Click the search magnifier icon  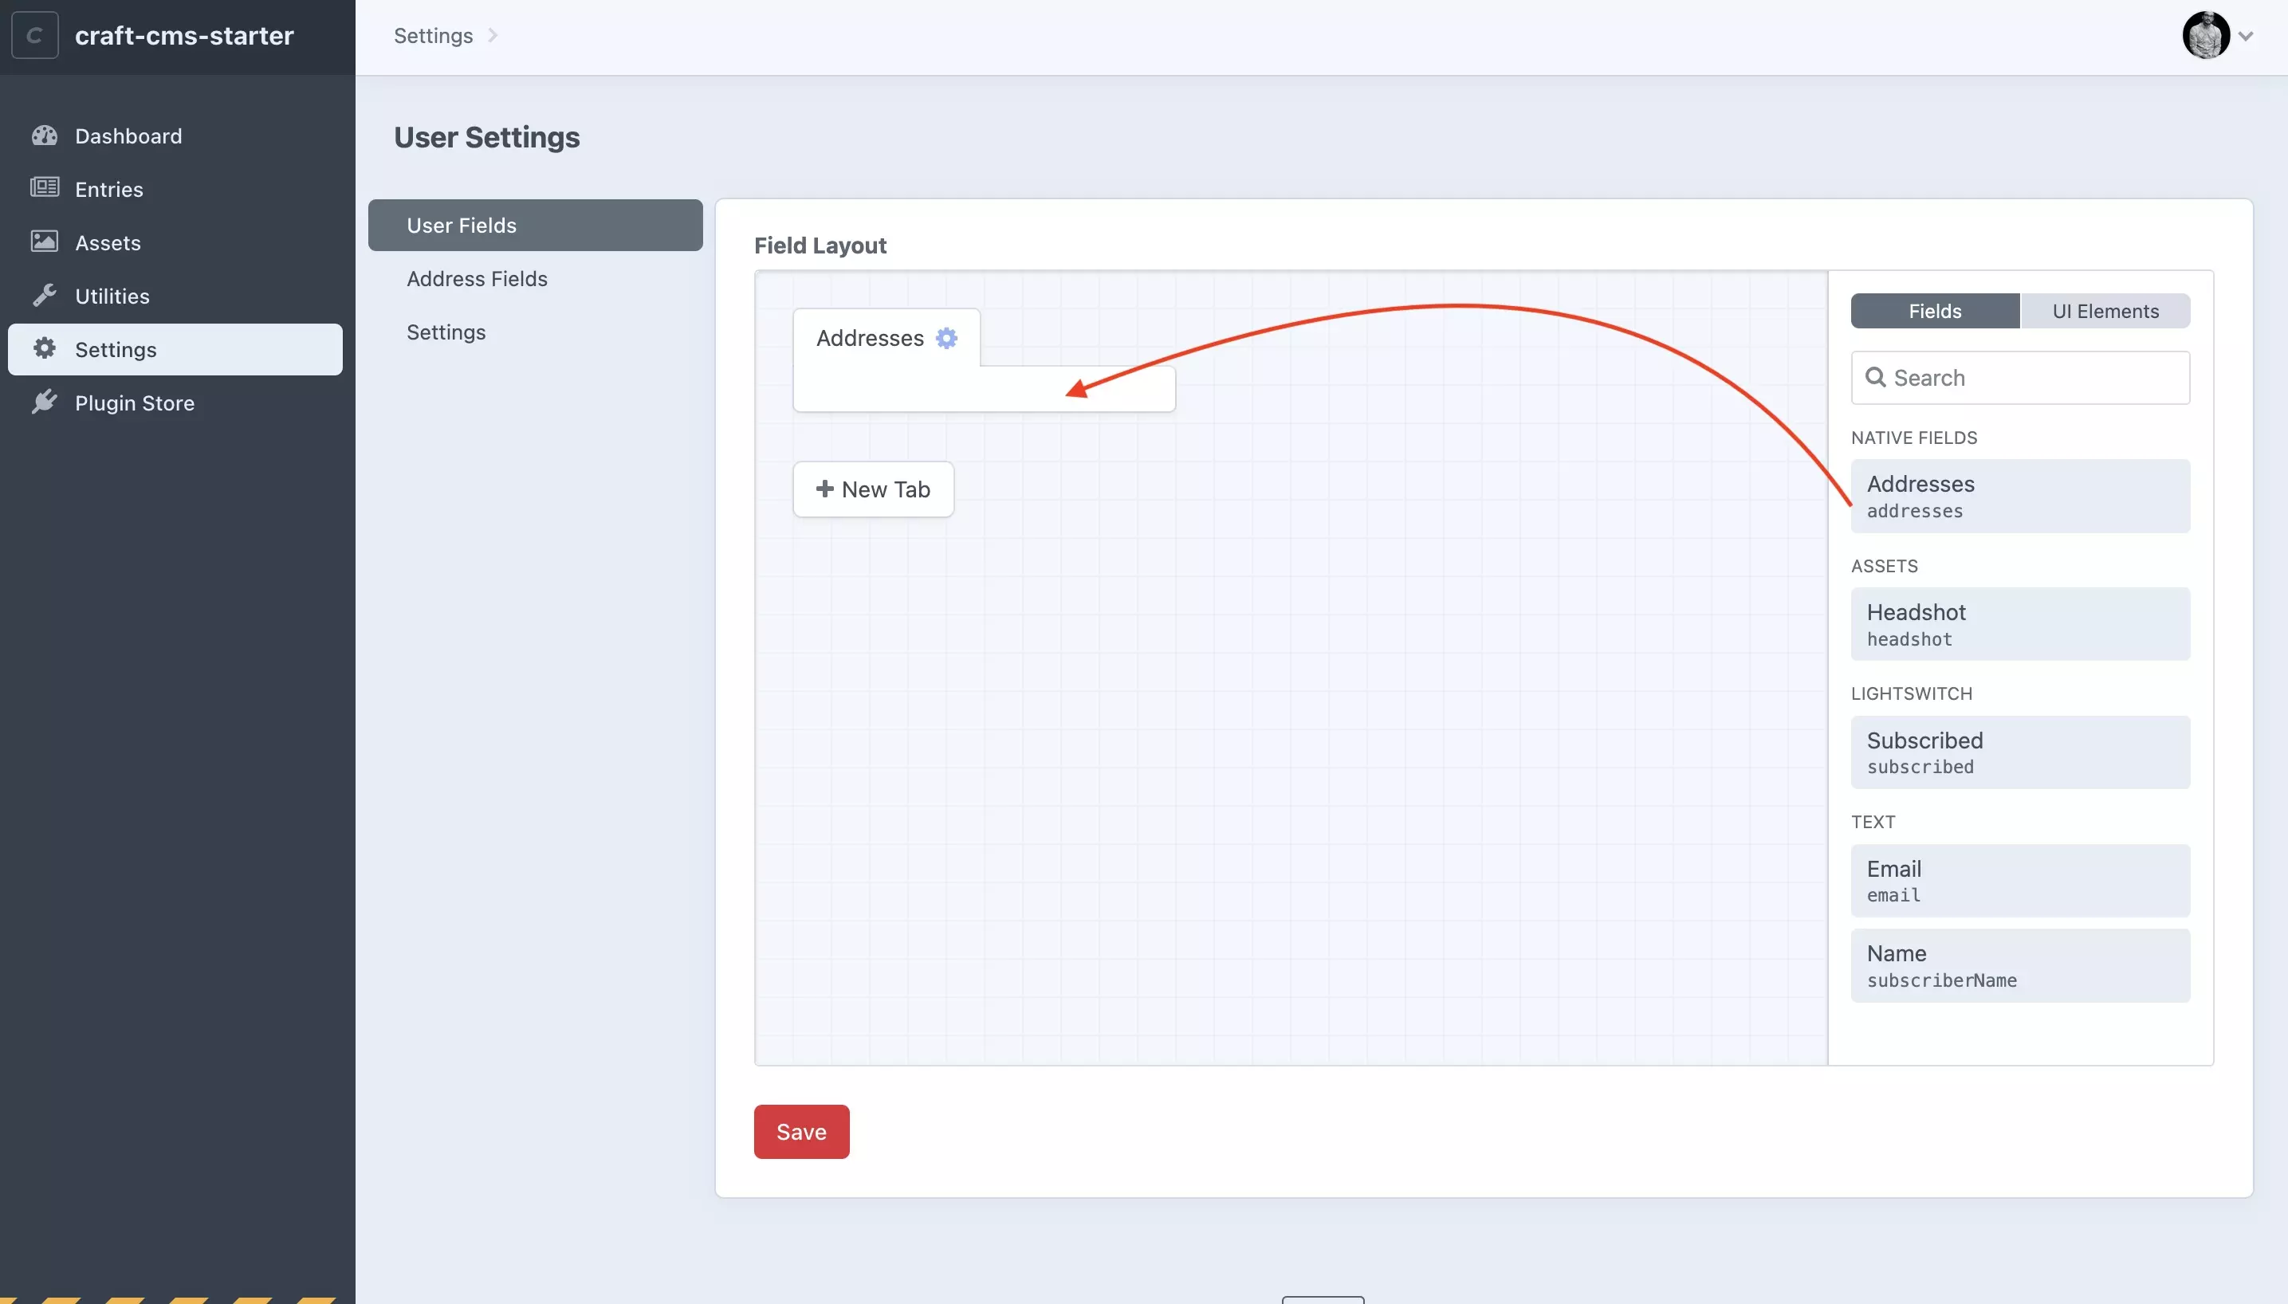tap(1875, 377)
